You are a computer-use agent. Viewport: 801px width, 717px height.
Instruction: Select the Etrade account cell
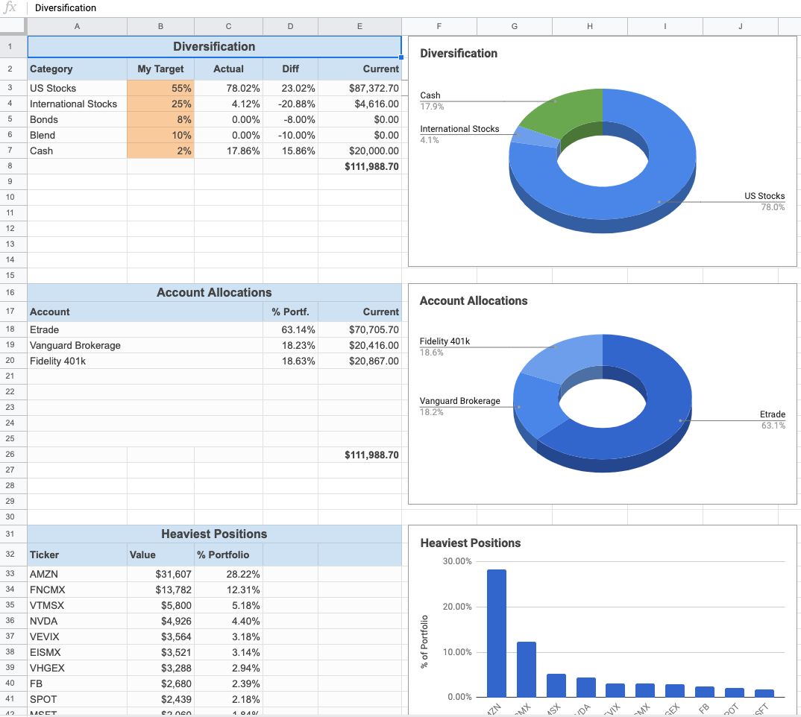click(x=145, y=329)
